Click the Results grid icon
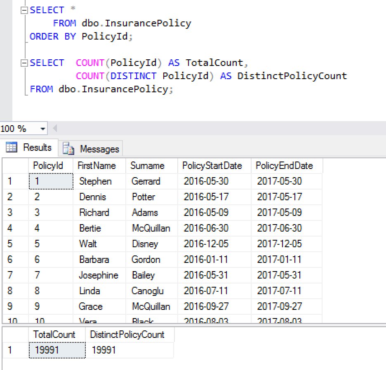This screenshot has height=370, width=386. pyautogui.click(x=12, y=147)
